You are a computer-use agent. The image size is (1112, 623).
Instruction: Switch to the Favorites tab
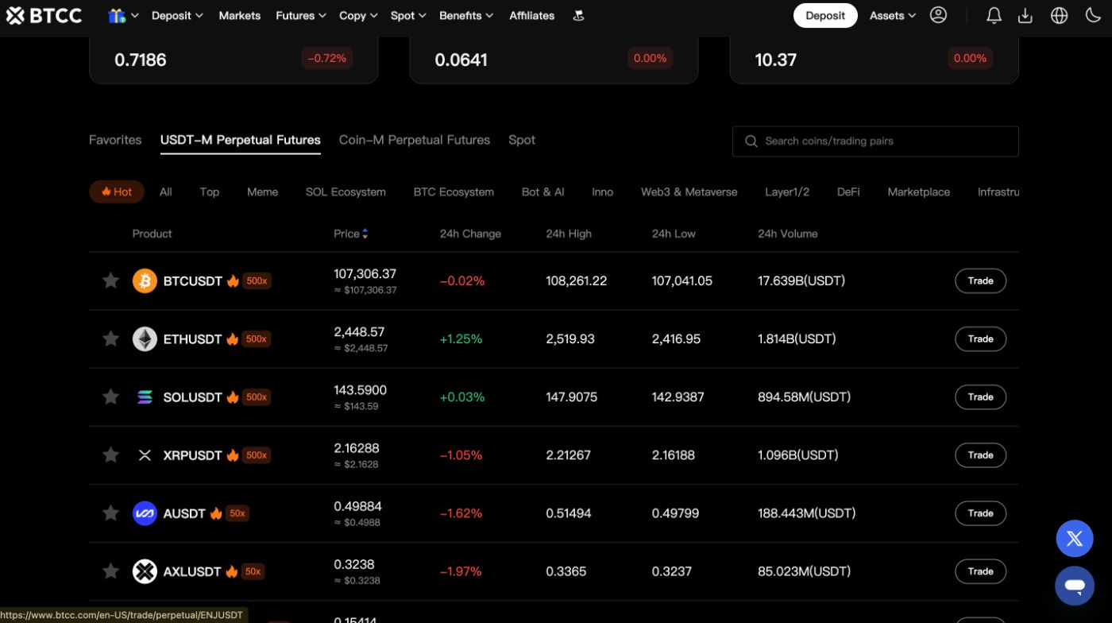coord(115,140)
